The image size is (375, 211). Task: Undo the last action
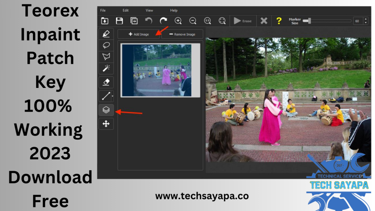(149, 21)
